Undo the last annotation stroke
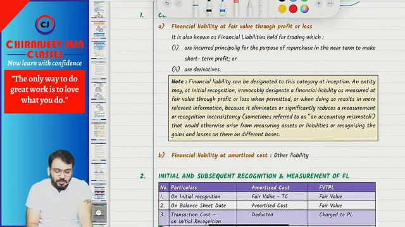This screenshot has height=227, width=405. (167, 3)
